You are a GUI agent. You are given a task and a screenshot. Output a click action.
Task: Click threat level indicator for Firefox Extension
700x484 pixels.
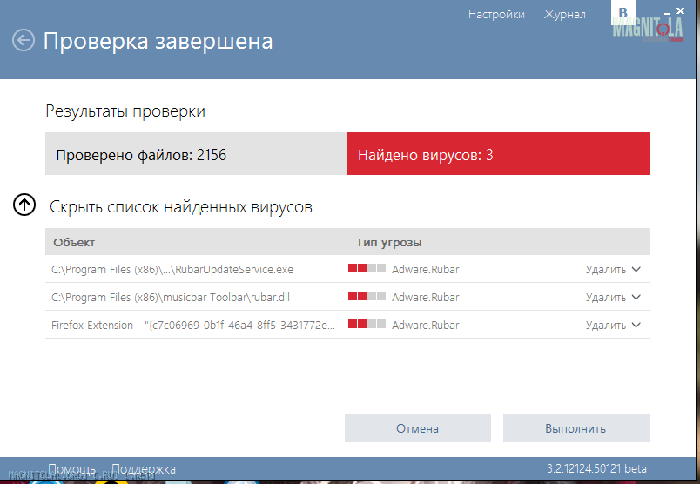[x=367, y=324]
